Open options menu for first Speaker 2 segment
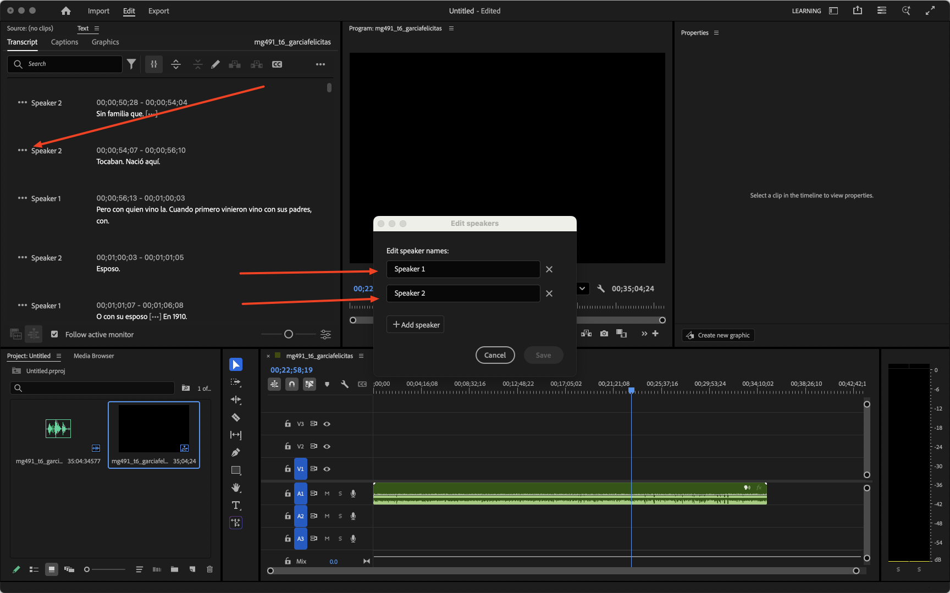This screenshot has width=950, height=593. pyautogui.click(x=22, y=103)
